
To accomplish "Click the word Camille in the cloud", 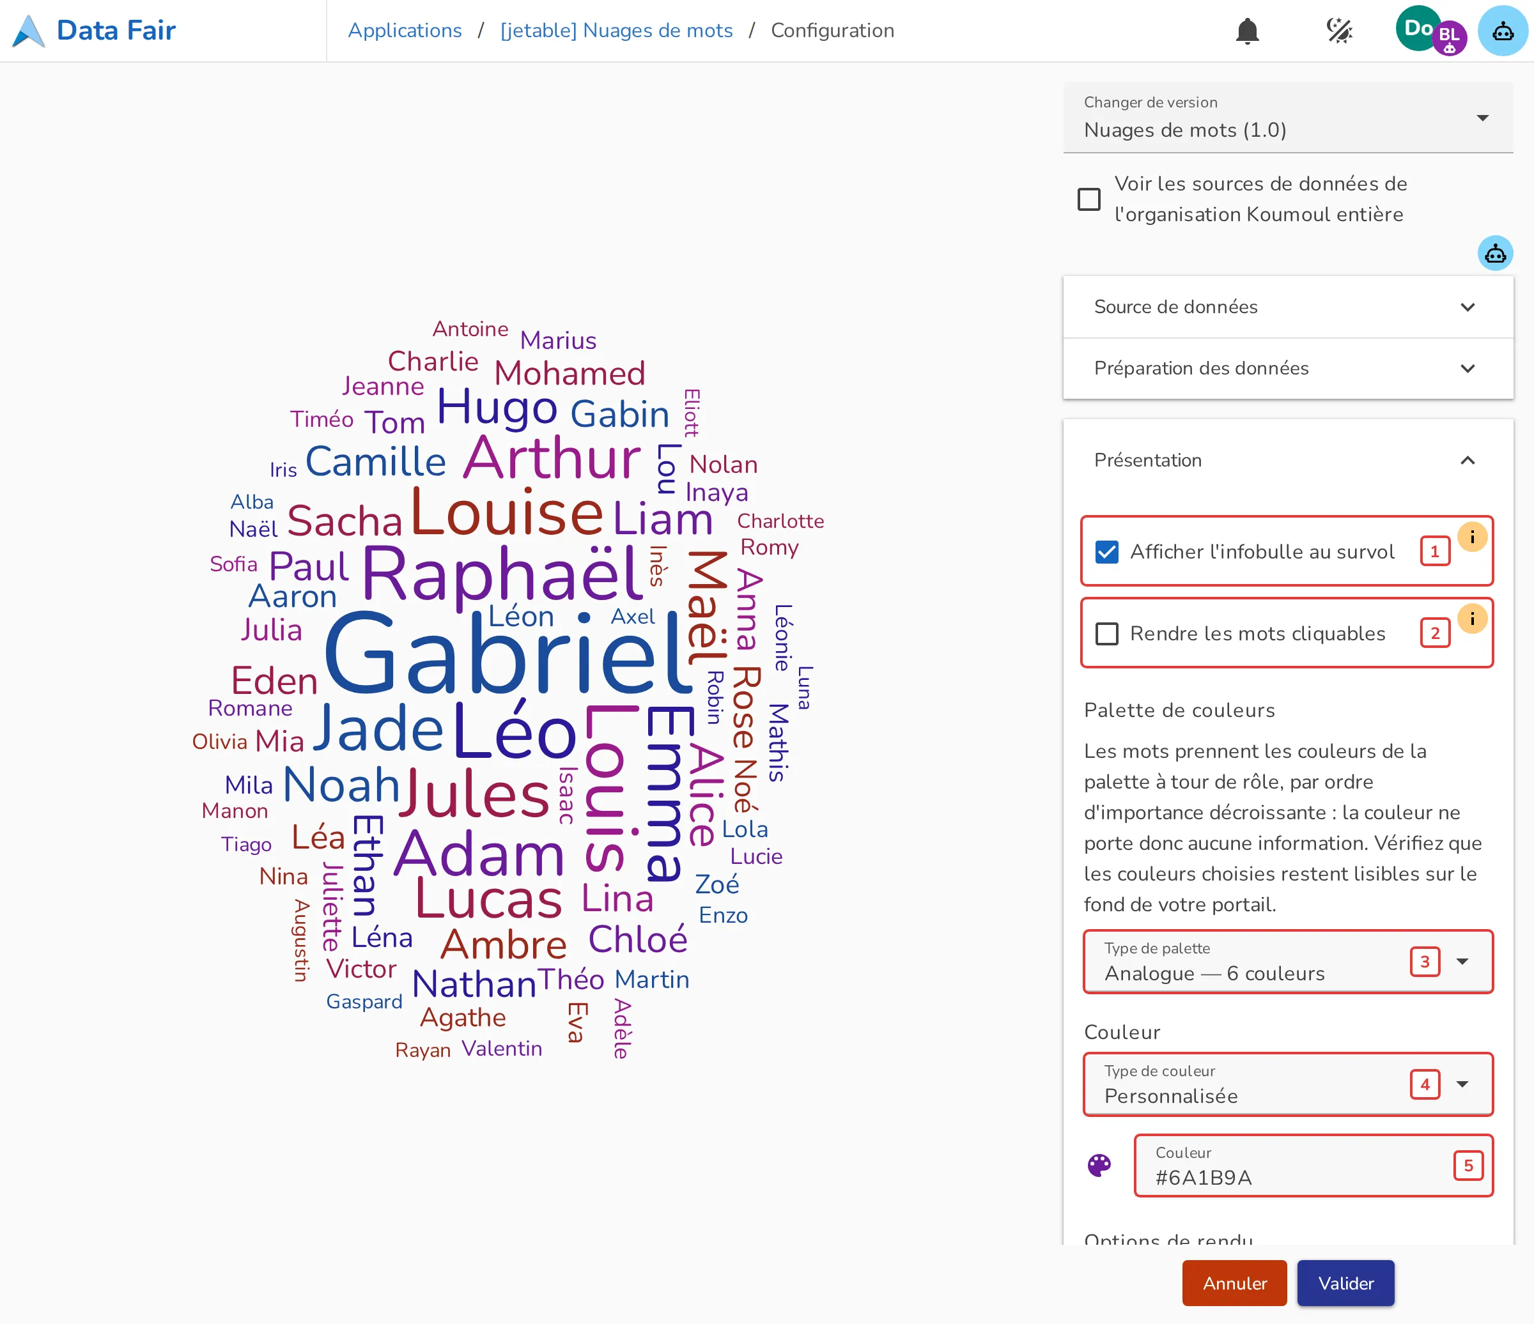I will [x=375, y=462].
